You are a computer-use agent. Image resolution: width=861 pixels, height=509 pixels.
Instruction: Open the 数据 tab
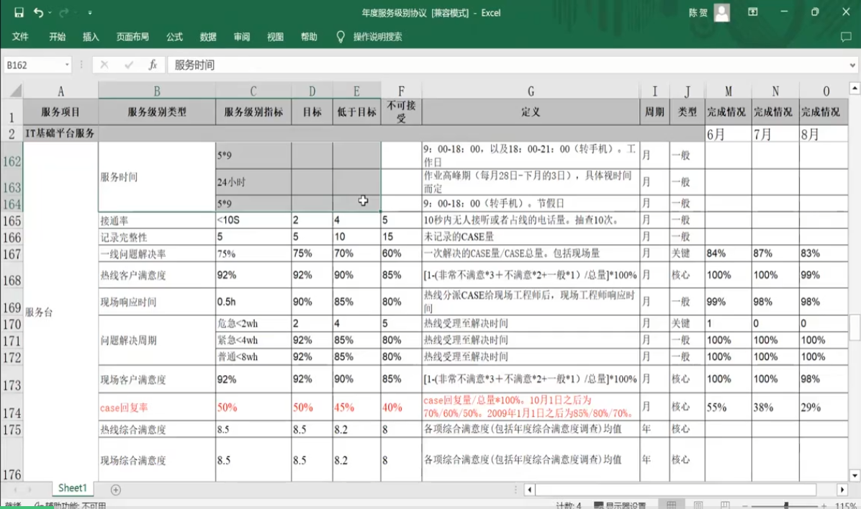[x=208, y=37]
